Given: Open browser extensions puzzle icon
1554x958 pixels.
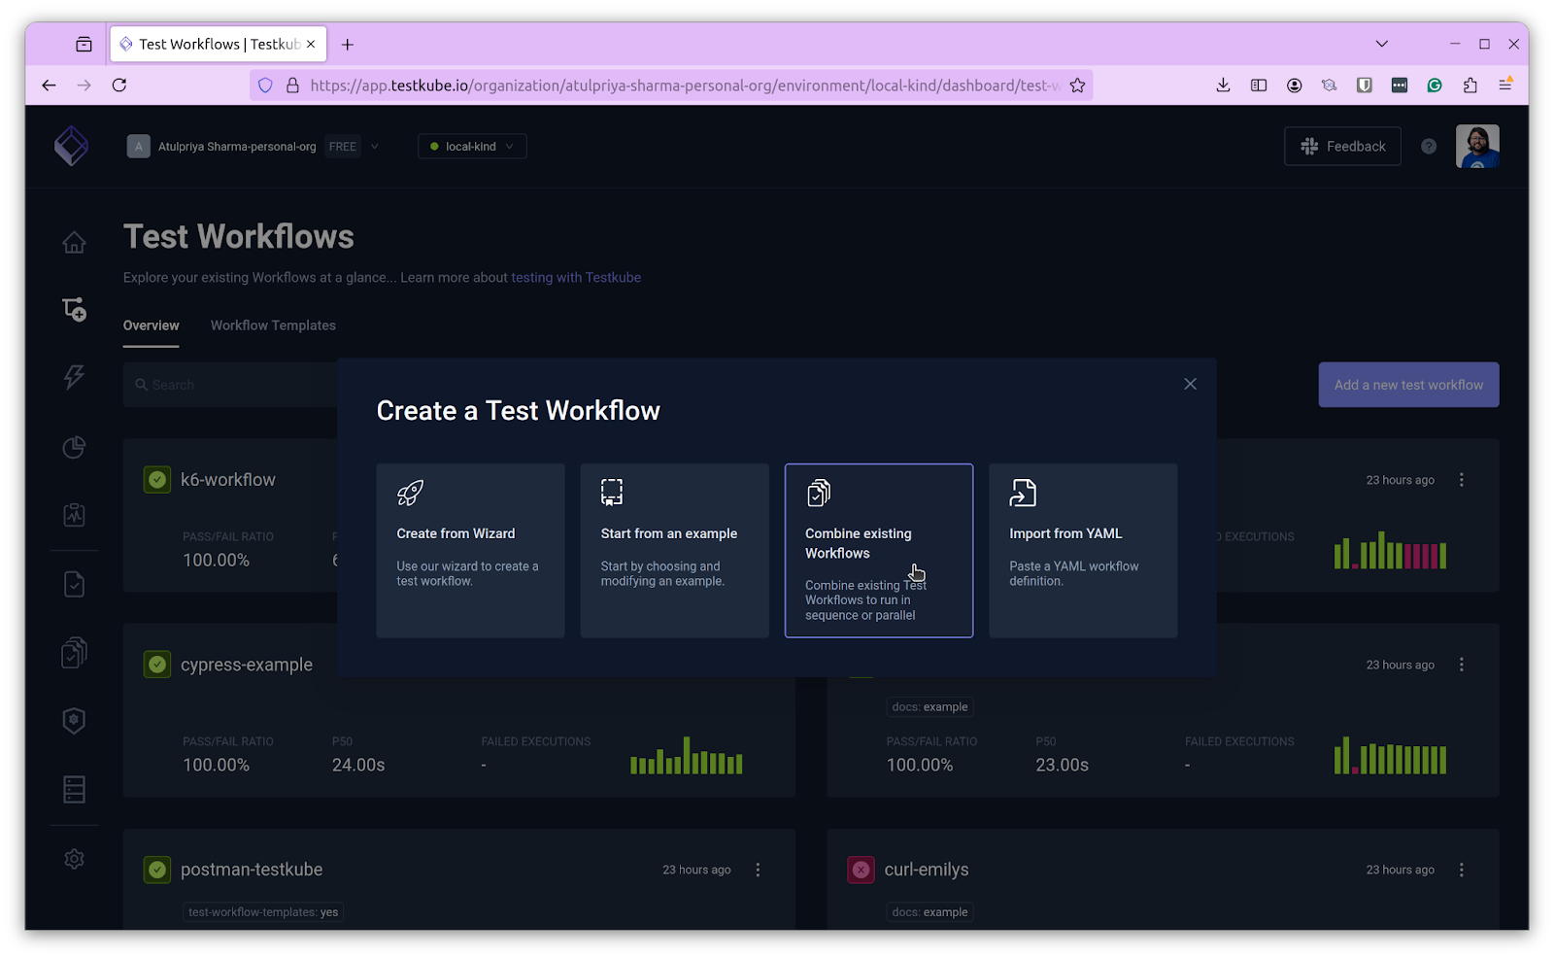Looking at the screenshot, I should pyautogui.click(x=1470, y=86).
